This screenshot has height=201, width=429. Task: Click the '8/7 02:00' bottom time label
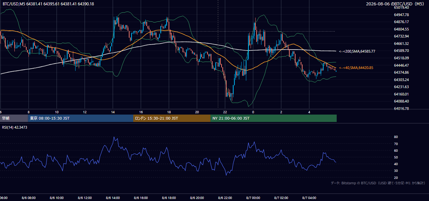tap(281, 198)
